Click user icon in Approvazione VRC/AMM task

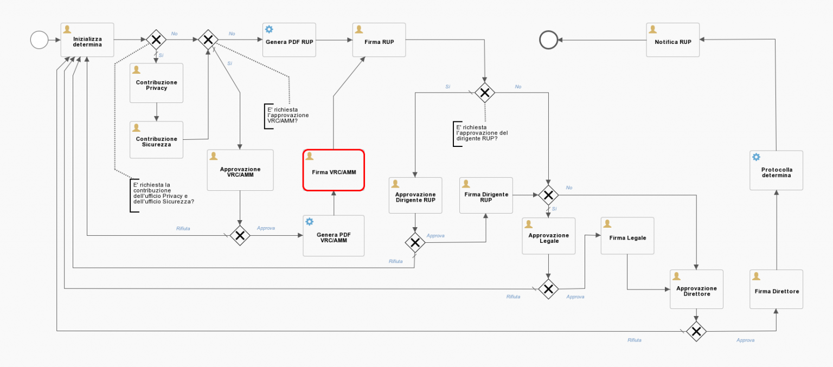point(214,156)
